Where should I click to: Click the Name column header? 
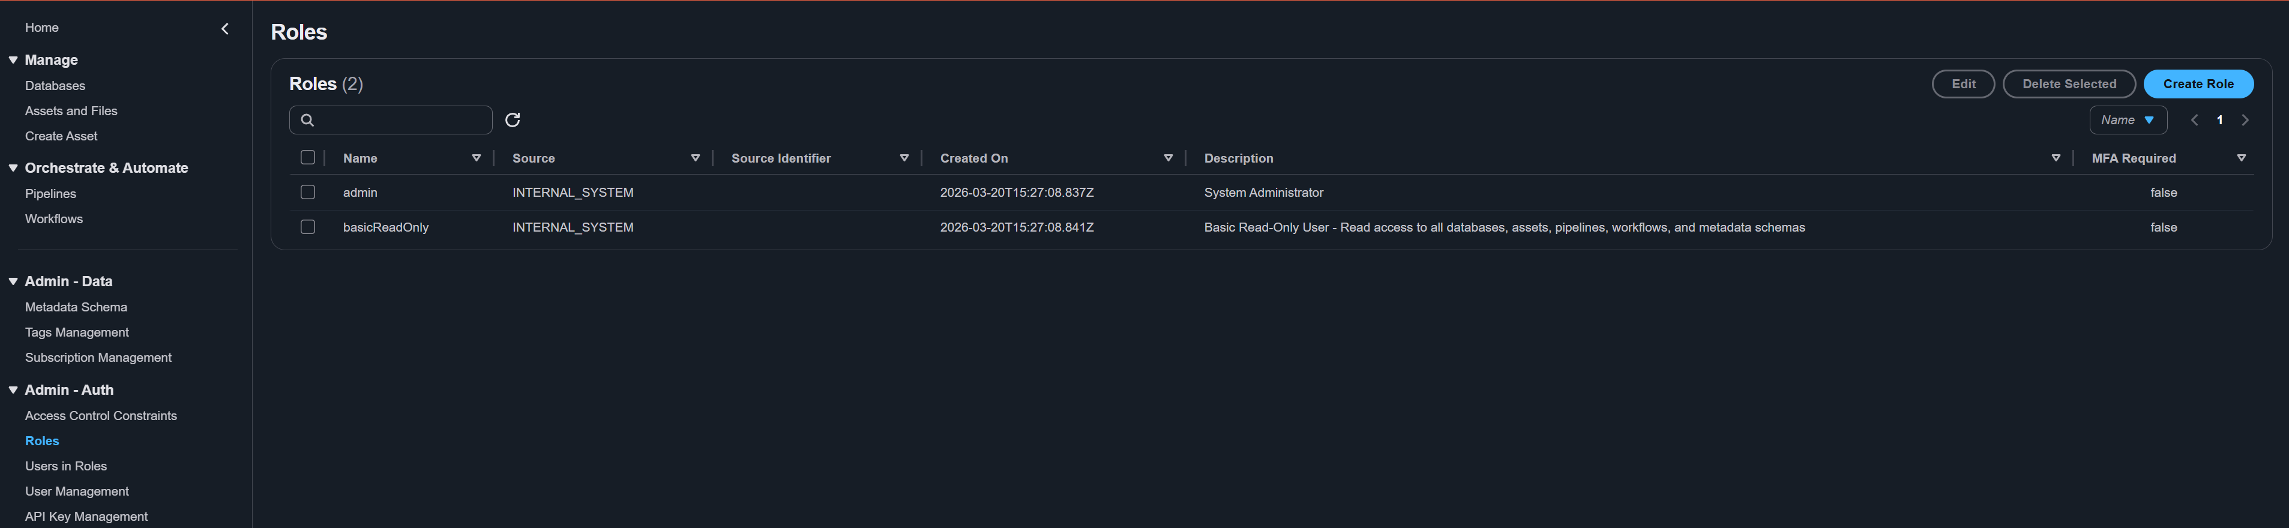pos(360,158)
